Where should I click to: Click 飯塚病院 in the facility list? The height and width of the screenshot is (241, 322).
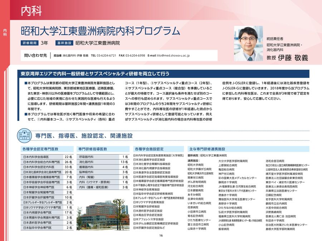pos(224,229)
